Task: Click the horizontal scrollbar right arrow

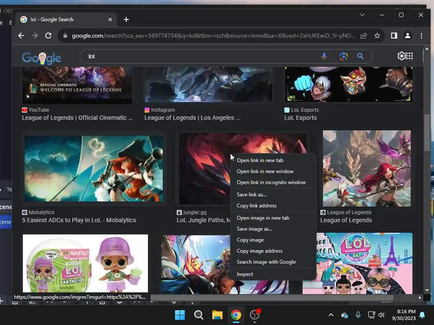Action: pos(420,297)
